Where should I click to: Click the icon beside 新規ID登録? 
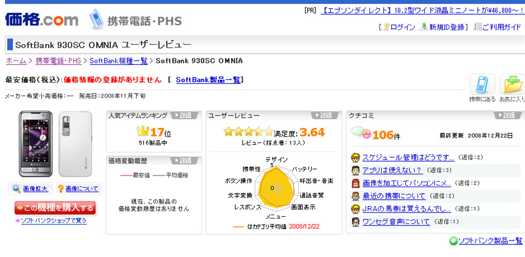point(425,27)
